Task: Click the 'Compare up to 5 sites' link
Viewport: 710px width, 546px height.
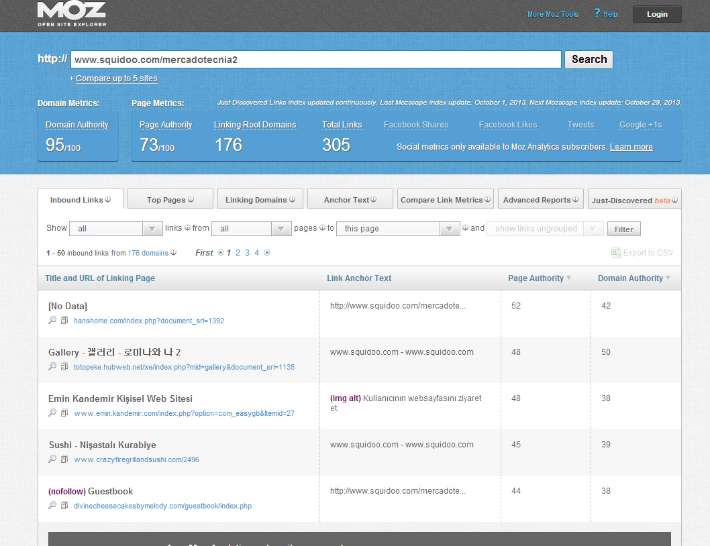Action: click(x=116, y=78)
